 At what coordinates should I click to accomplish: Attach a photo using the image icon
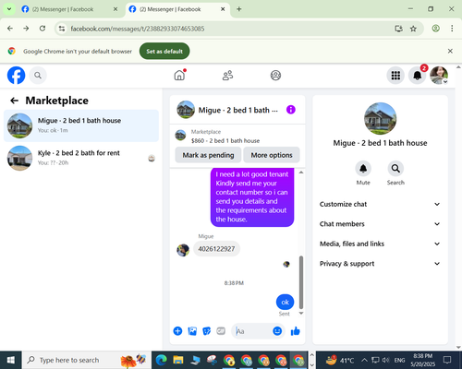pyautogui.click(x=192, y=331)
